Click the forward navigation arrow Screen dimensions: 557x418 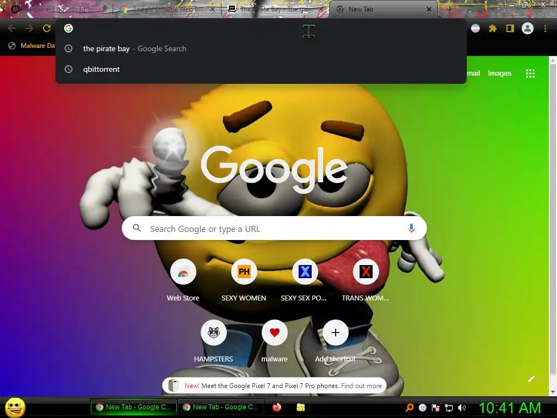pos(29,28)
